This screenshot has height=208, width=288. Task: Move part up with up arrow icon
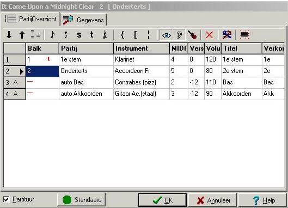22,34
